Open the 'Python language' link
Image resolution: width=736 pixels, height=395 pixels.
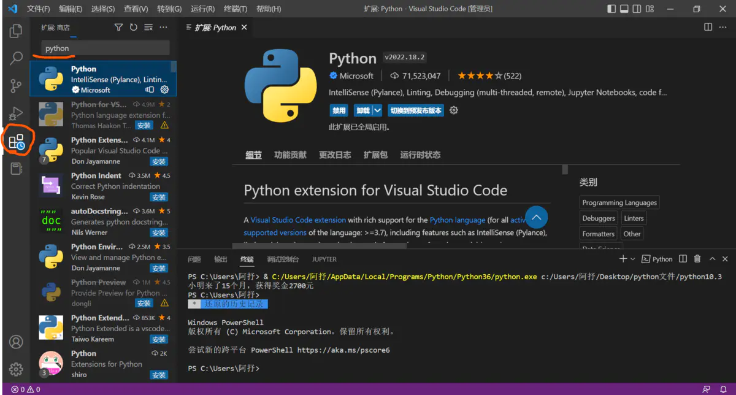tap(458, 220)
